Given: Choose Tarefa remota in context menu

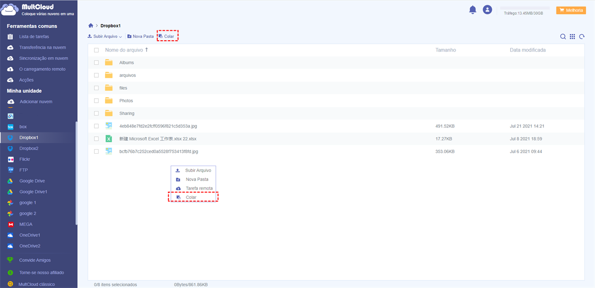Looking at the screenshot, I should pyautogui.click(x=193, y=188).
